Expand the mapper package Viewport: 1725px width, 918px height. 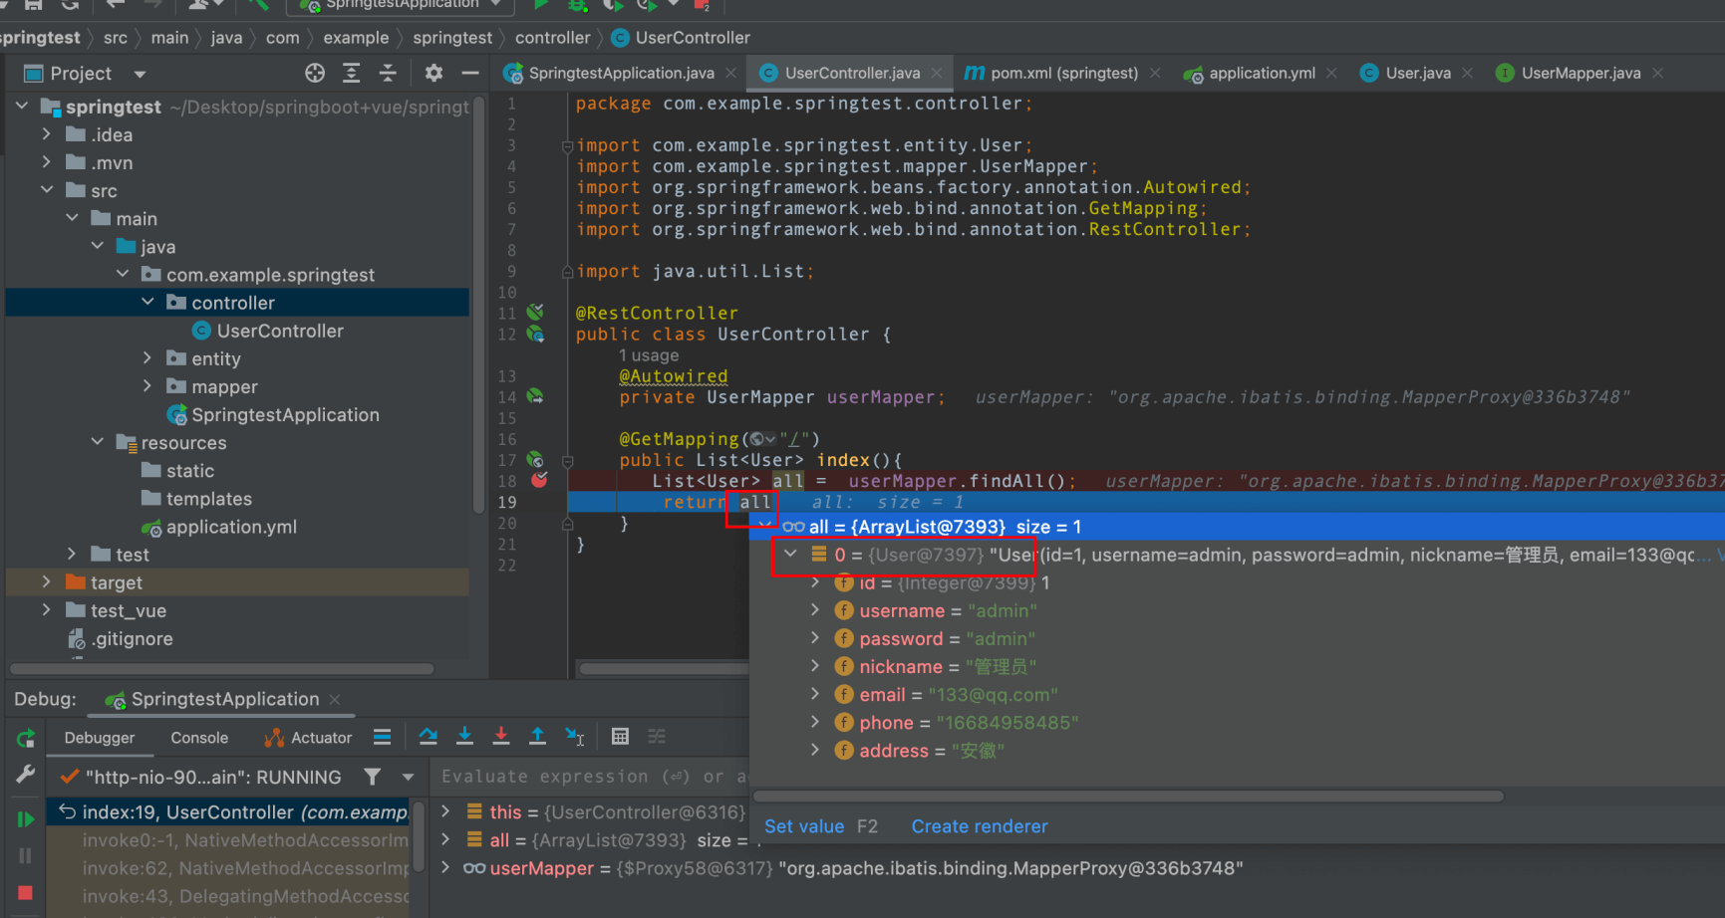[147, 385]
